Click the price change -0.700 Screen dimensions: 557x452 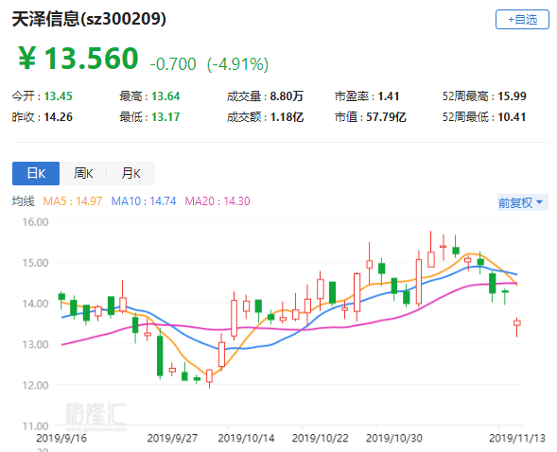(x=173, y=64)
